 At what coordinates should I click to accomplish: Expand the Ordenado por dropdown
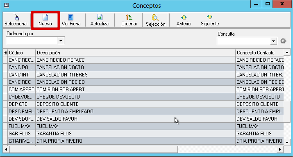[61, 40]
